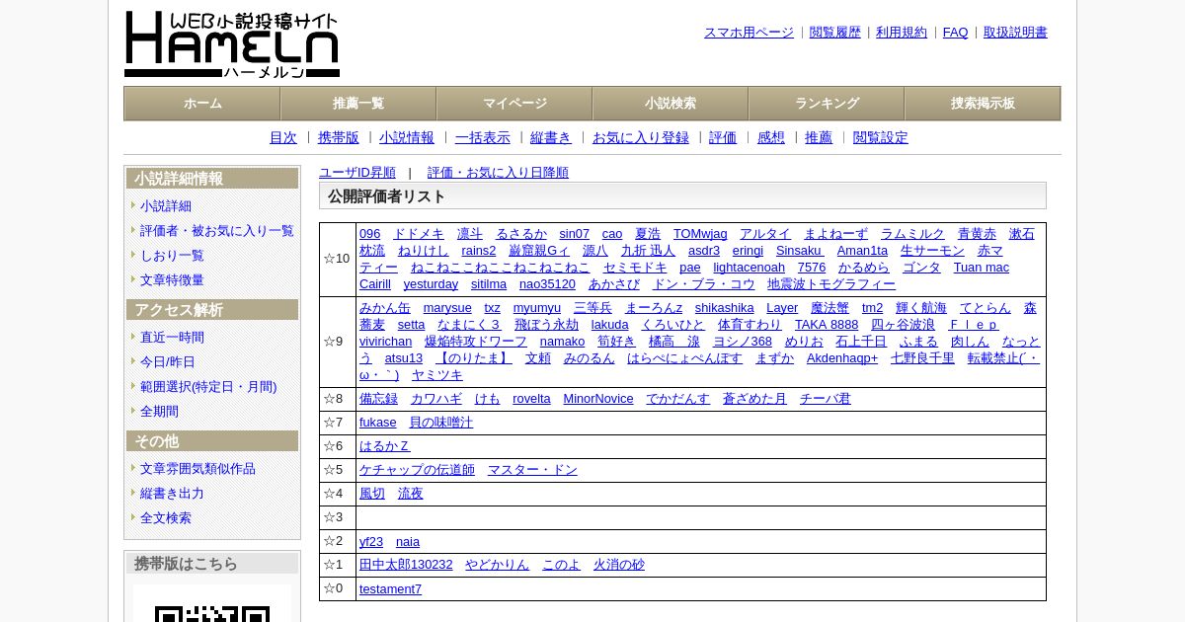The width and height of the screenshot is (1185, 622).
Task: Open the FAQ link
Action: [956, 33]
